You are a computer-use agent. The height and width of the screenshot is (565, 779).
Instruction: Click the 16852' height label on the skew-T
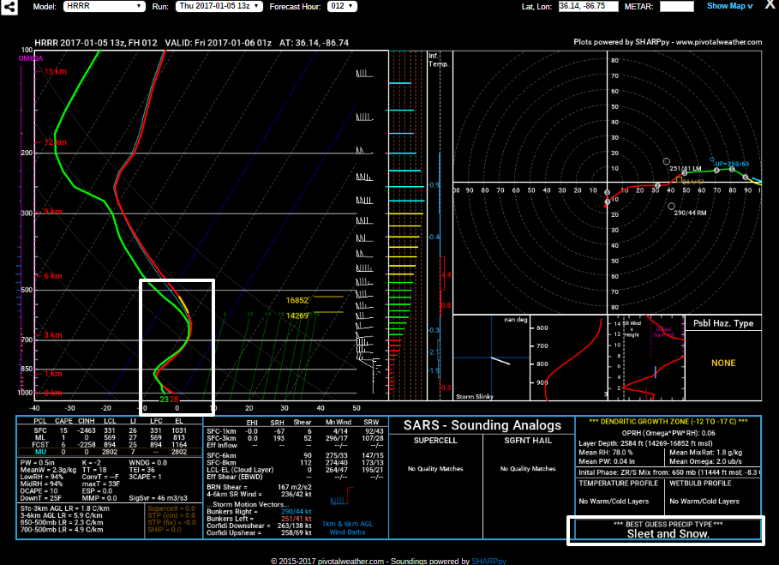(297, 301)
